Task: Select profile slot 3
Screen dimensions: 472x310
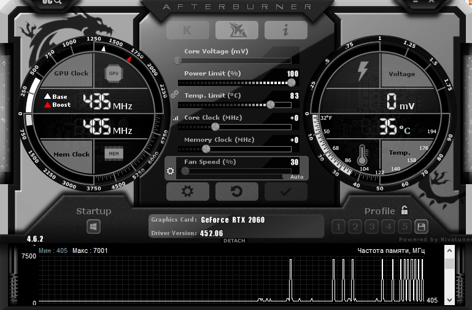Action: pos(372,227)
